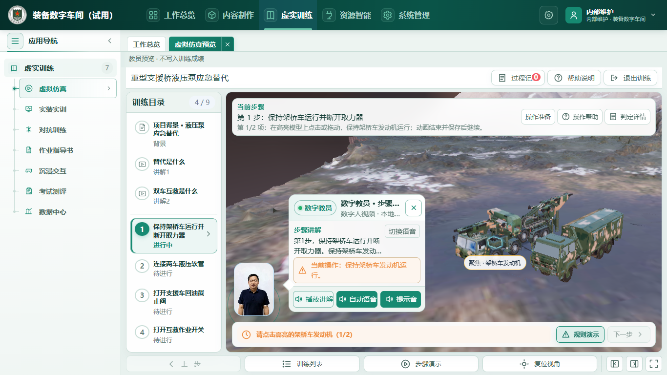Image resolution: width=667 pixels, height=375 pixels.
Task: Open the user account dropdown arrow
Action: click(x=653, y=15)
